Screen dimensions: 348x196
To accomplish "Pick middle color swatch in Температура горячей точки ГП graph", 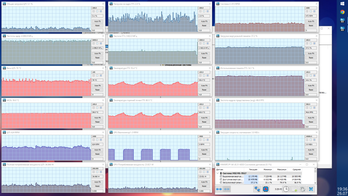I will point(204,108).
